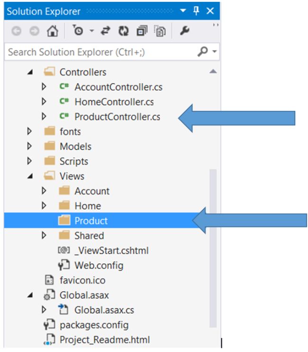This screenshot has height=352, width=308.
Task: Click the C# icon of ProductController.cs
Action: tap(64, 116)
